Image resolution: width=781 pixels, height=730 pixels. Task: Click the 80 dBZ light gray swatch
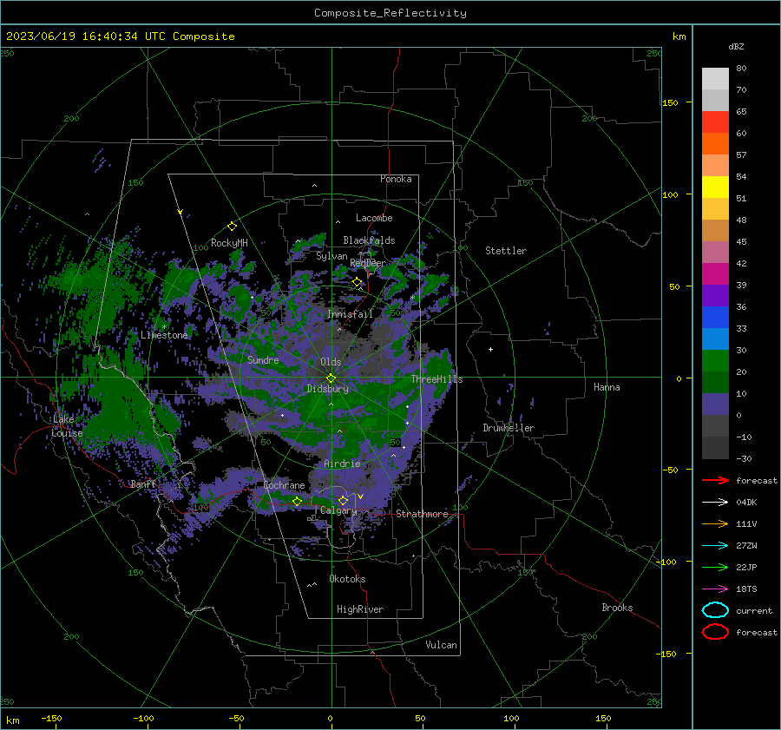[x=715, y=78]
